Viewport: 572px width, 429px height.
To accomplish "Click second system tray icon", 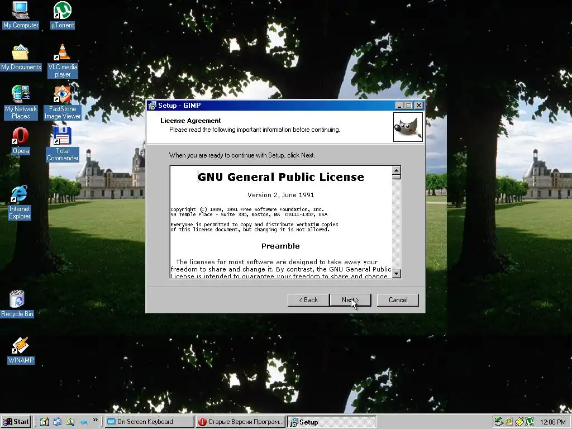I will pos(508,422).
